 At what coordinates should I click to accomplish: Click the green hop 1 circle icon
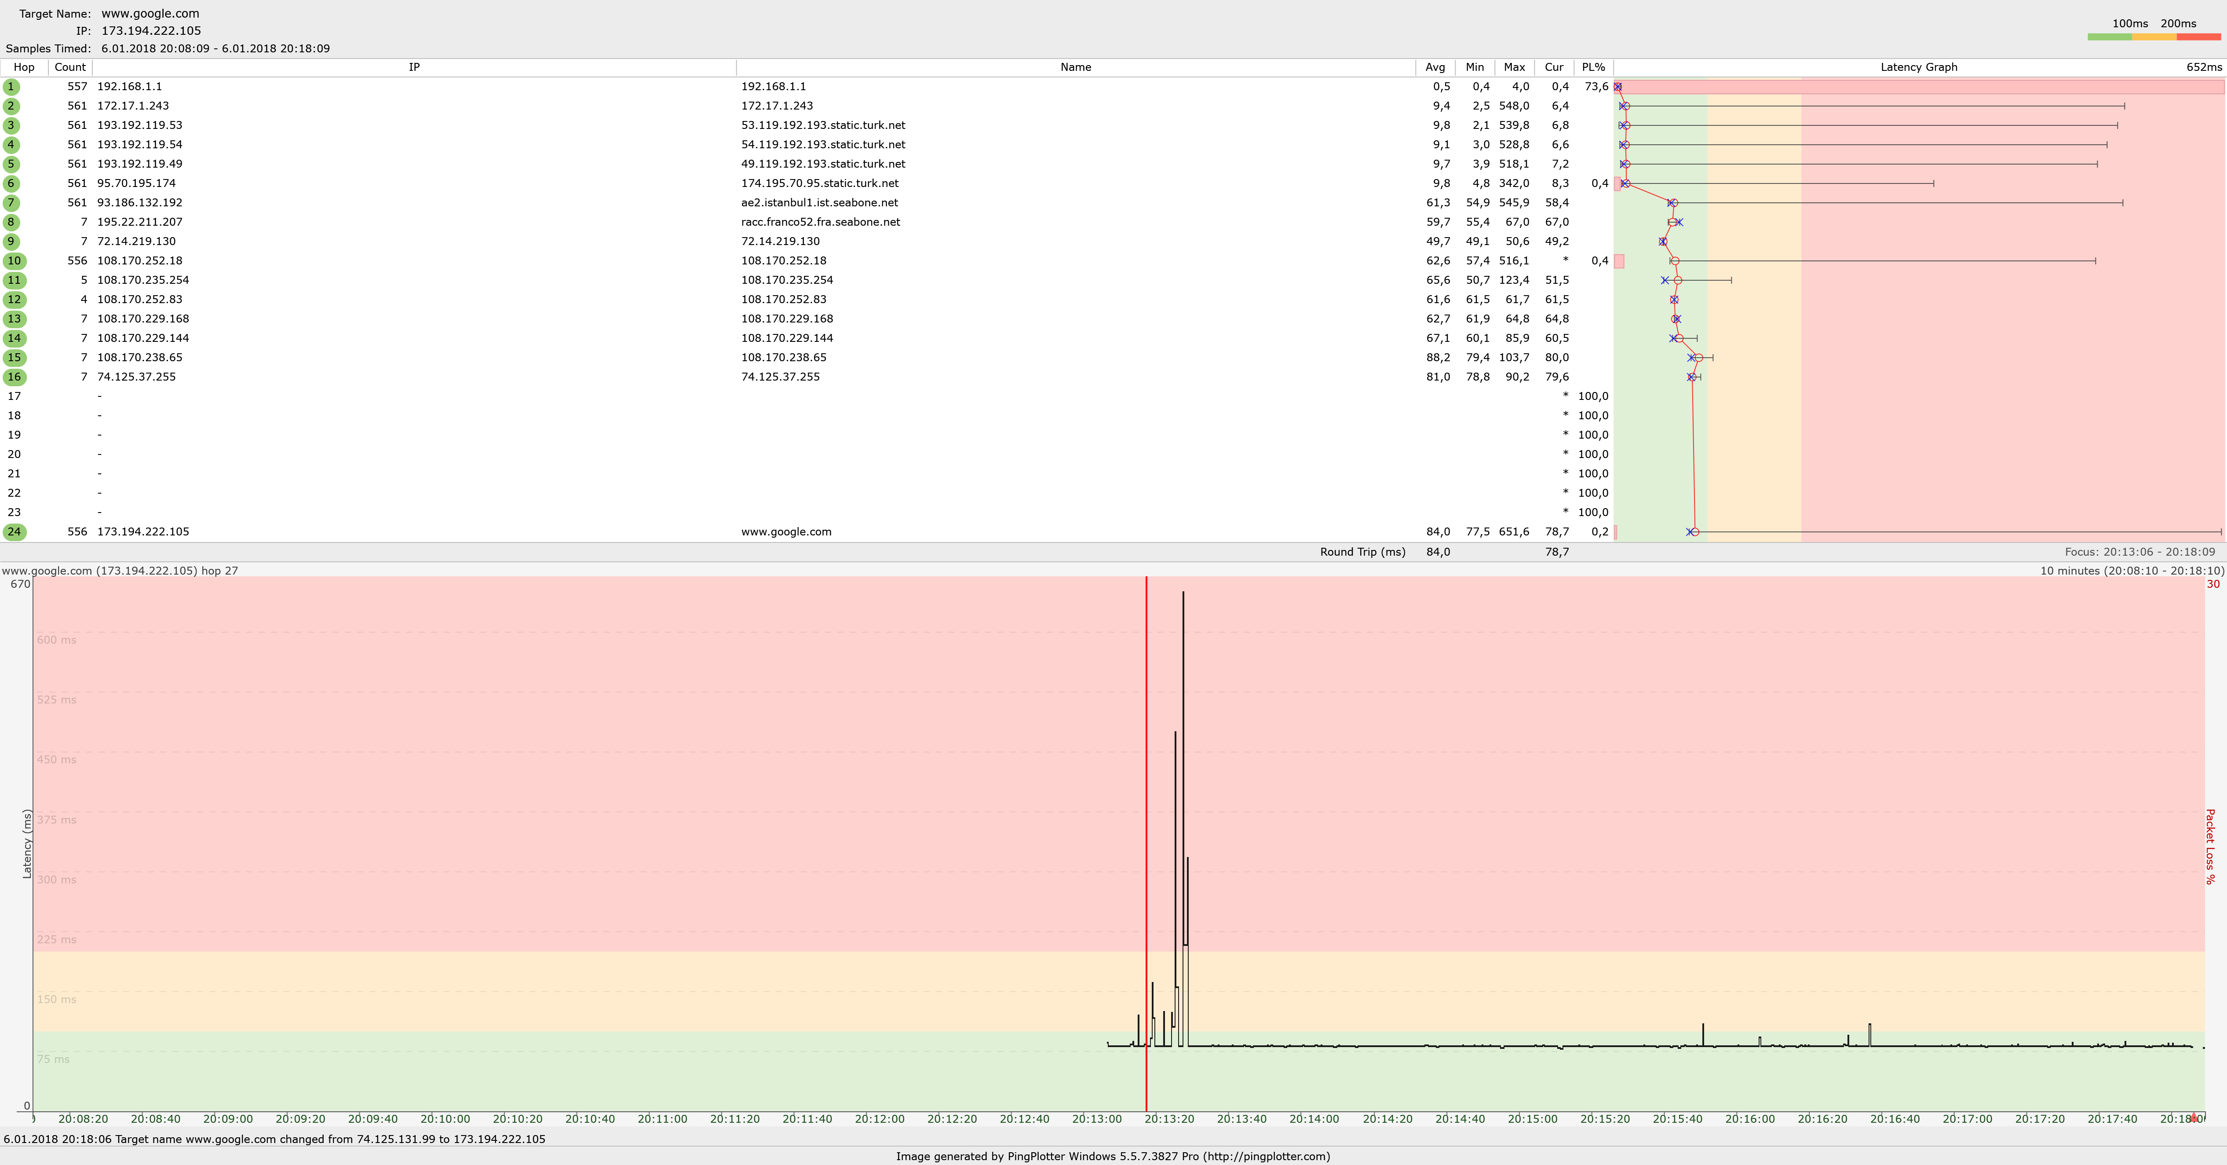coord(11,87)
